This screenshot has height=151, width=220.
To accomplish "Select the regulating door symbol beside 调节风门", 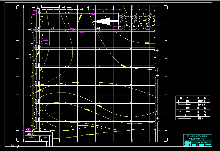I will point(184,118).
